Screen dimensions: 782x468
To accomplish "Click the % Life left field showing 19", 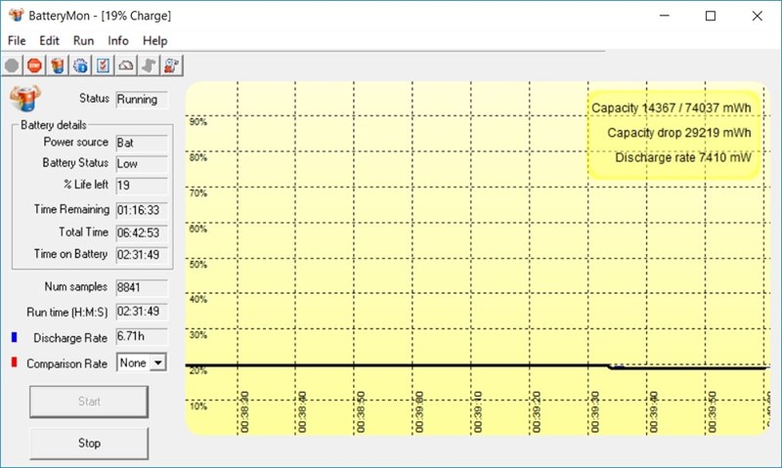I will (x=142, y=186).
